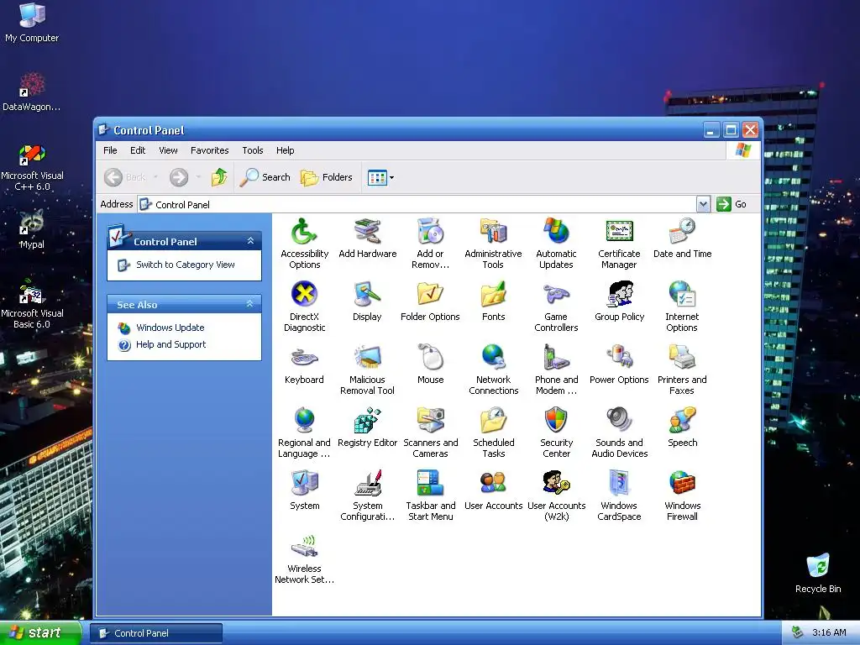Open Windows CardSpace icon
The width and height of the screenshot is (860, 645).
619,496
